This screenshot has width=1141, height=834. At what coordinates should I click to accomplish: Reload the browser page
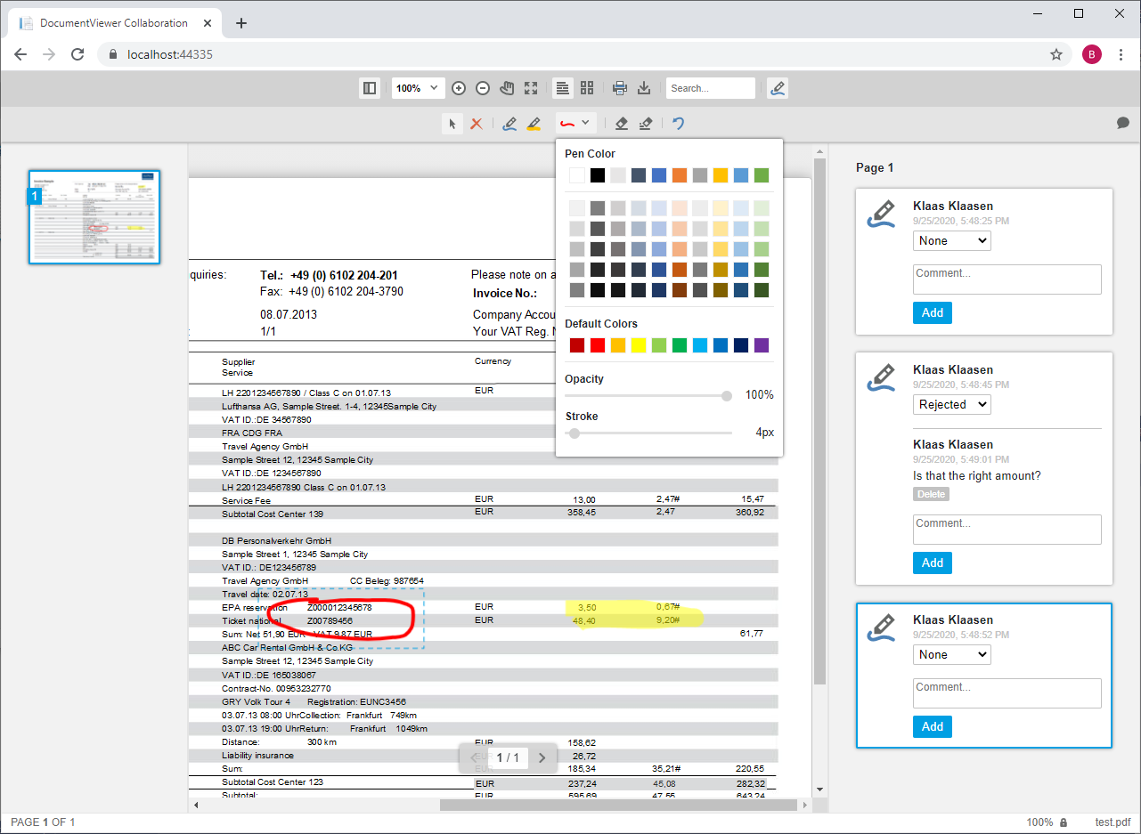77,54
